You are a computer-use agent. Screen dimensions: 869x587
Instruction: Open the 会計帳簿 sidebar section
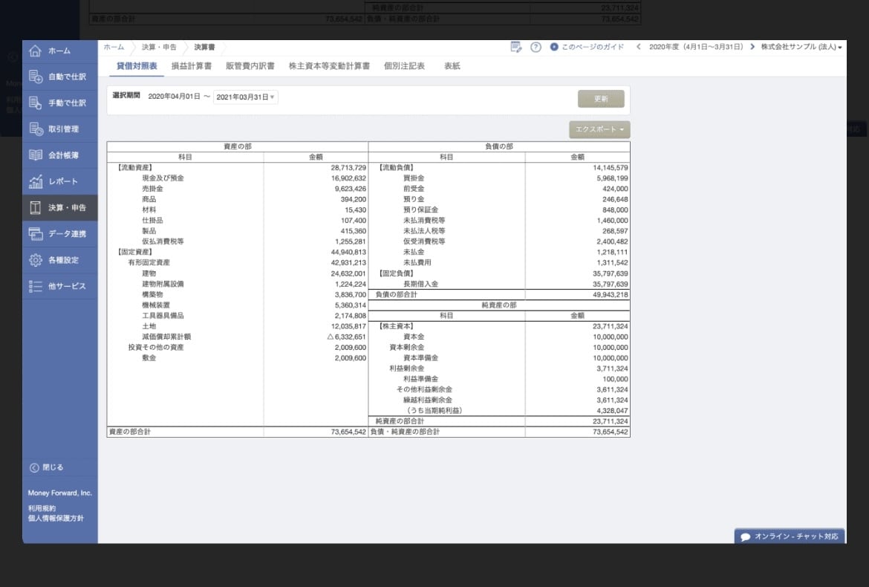60,155
